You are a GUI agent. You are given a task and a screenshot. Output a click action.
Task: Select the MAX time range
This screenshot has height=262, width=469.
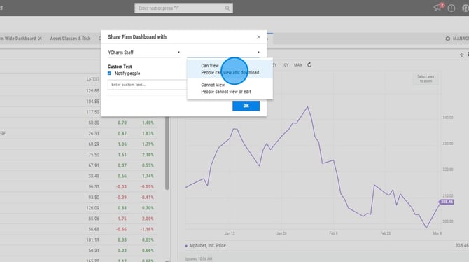coord(298,65)
